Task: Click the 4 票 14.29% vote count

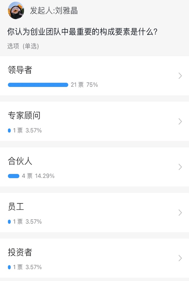Action: [38, 176]
